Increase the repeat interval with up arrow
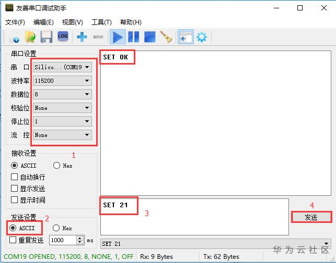Viewport: 336px width, 263px height. [80, 238]
